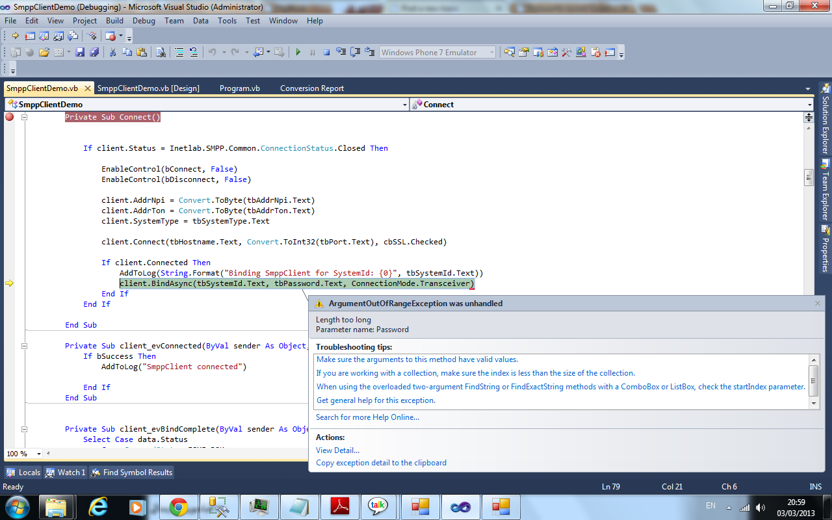Click the Step Over toolbar icon
The height and width of the screenshot is (520, 832).
(x=356, y=53)
